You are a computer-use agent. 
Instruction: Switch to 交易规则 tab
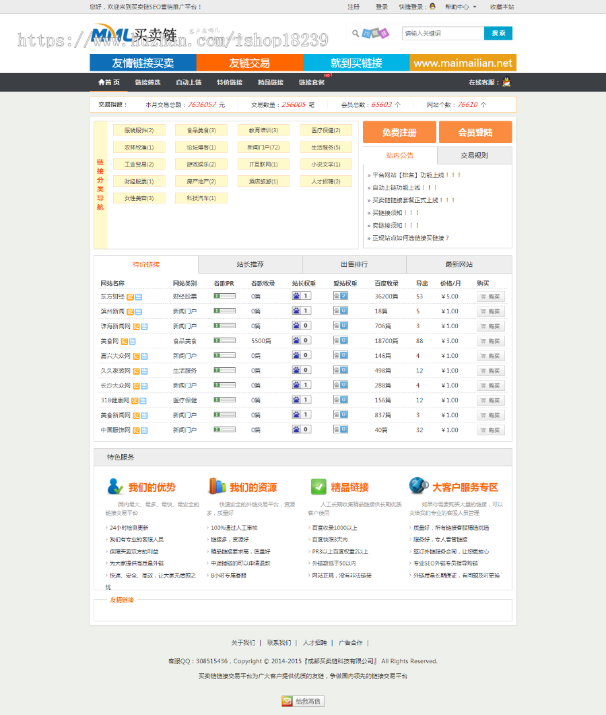474,156
